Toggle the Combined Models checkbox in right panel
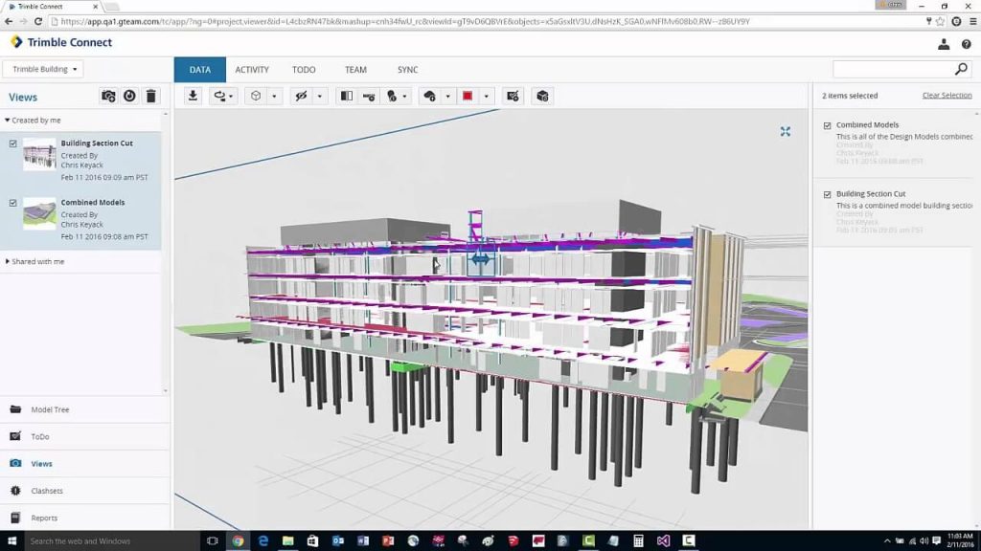981x551 pixels. [x=827, y=124]
